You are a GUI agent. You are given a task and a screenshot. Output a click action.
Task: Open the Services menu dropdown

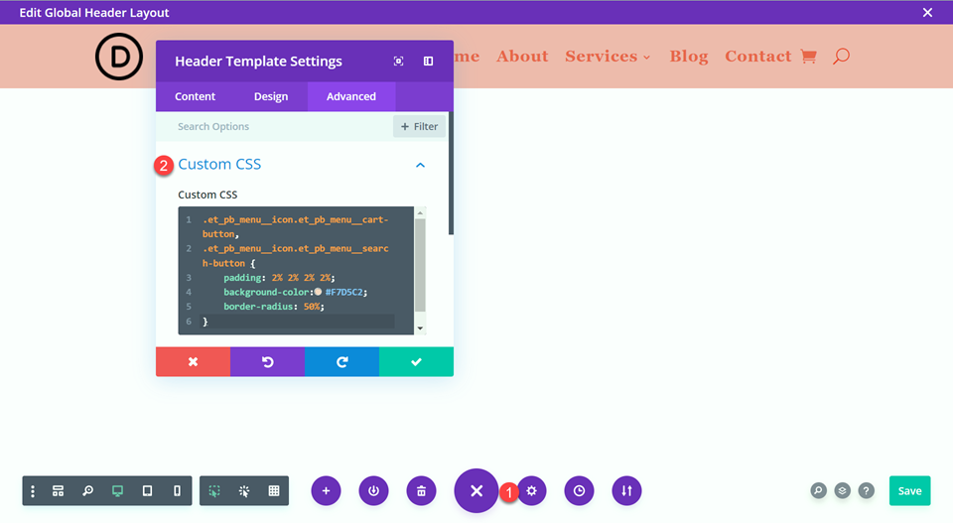(x=608, y=57)
